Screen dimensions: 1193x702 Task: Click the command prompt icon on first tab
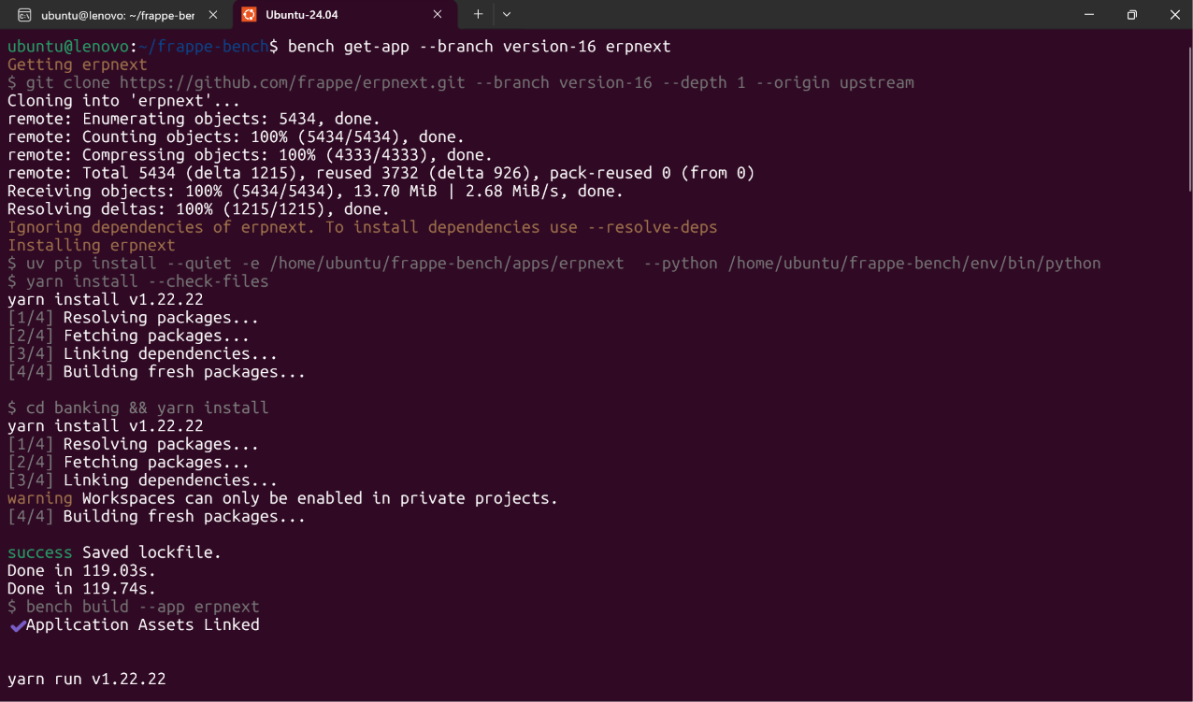(24, 15)
